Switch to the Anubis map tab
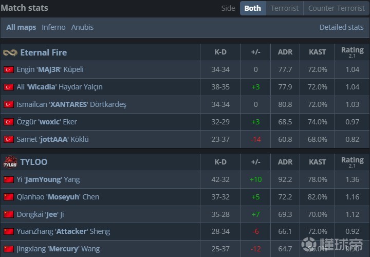This screenshot has width=370, height=257. 82,27
